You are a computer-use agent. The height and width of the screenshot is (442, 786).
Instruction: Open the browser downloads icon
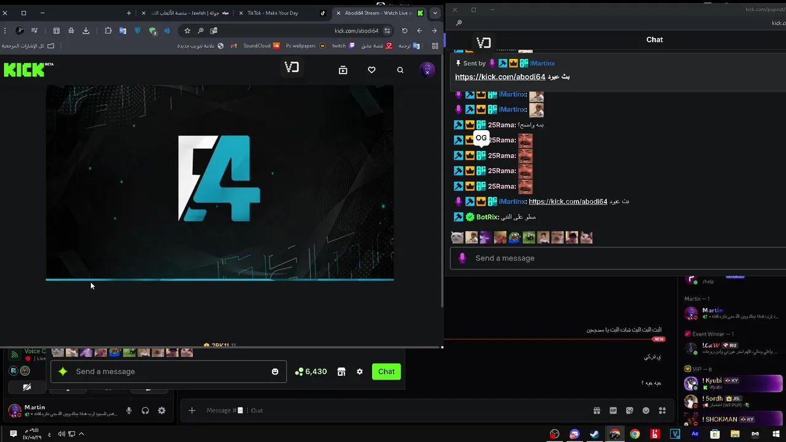click(x=86, y=31)
